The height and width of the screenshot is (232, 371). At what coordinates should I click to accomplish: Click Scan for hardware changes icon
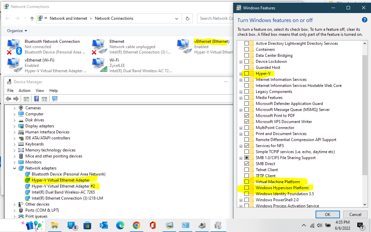[55, 99]
